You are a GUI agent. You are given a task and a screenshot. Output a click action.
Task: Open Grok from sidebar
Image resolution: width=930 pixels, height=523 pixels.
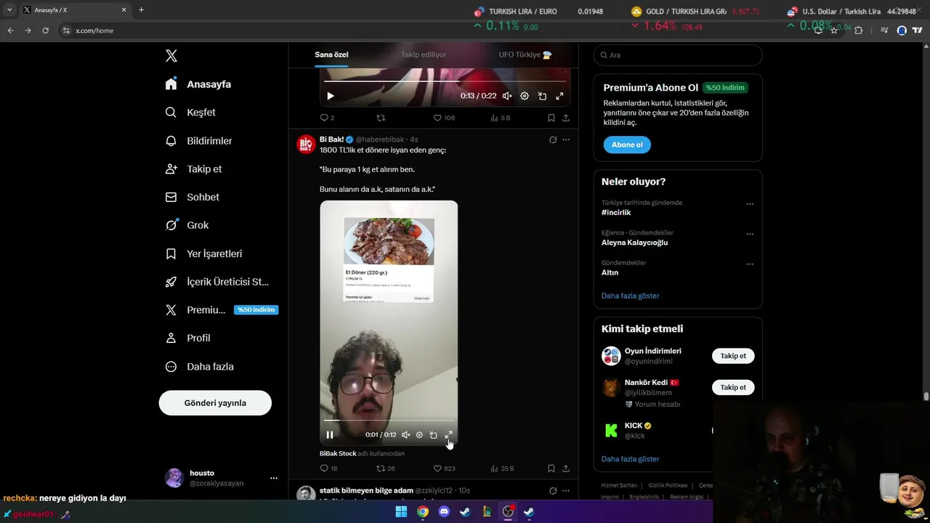187,225
